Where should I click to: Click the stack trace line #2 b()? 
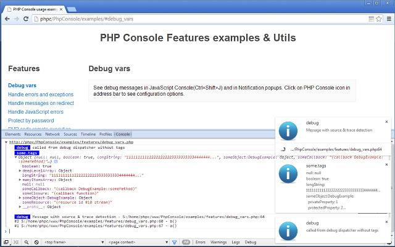[96, 221]
